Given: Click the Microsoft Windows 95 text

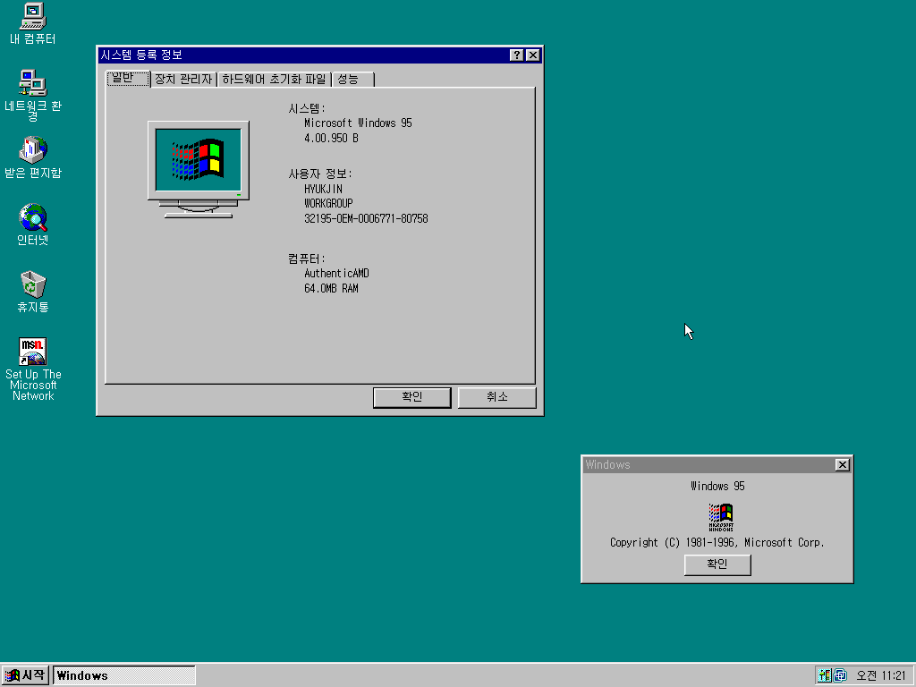Looking at the screenshot, I should tap(358, 123).
